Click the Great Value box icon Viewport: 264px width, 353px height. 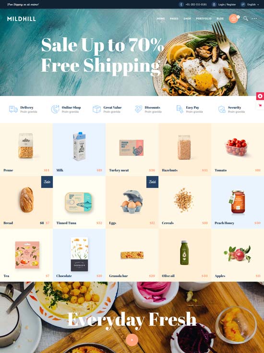point(96,109)
